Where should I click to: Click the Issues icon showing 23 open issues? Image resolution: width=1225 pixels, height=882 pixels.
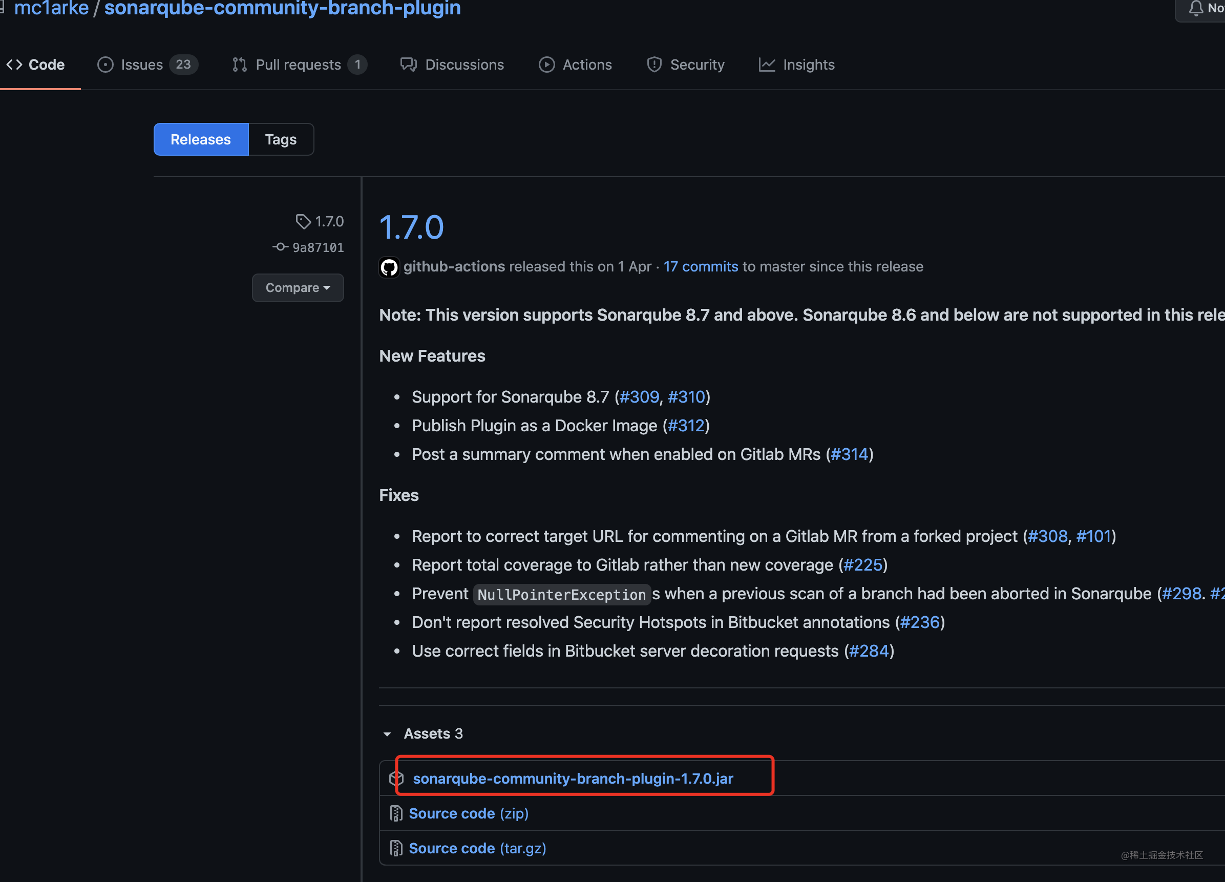(106, 64)
